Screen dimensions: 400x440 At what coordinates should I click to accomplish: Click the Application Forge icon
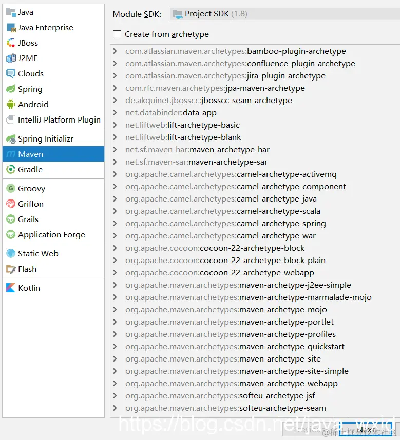[11, 234]
